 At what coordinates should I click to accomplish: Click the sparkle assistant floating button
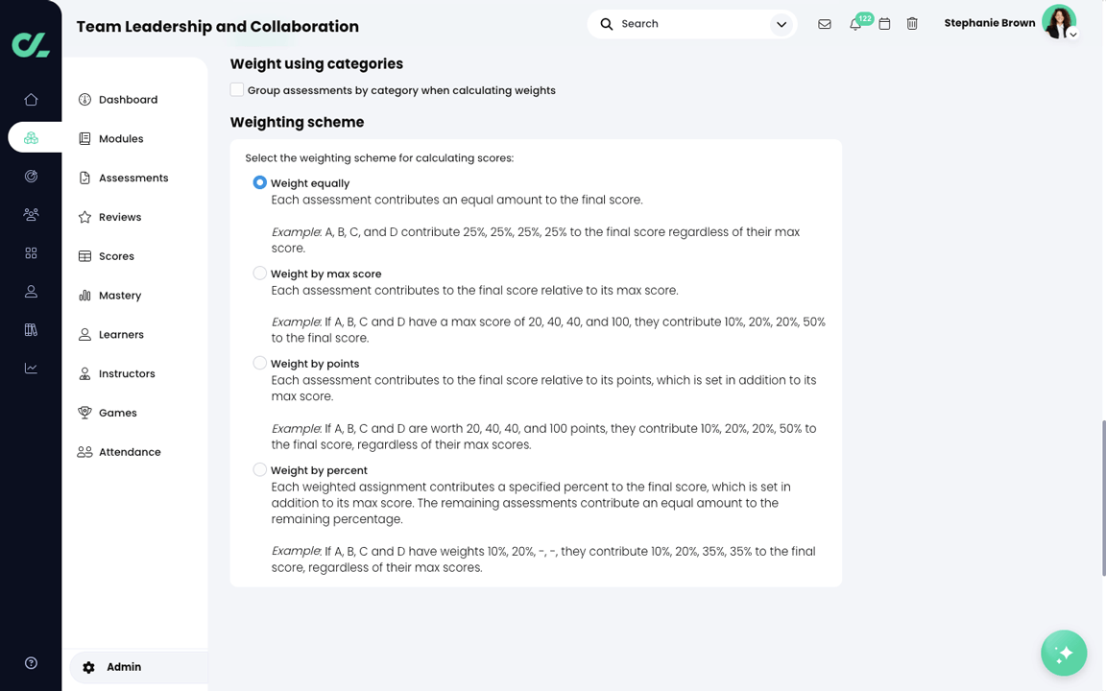(x=1064, y=654)
